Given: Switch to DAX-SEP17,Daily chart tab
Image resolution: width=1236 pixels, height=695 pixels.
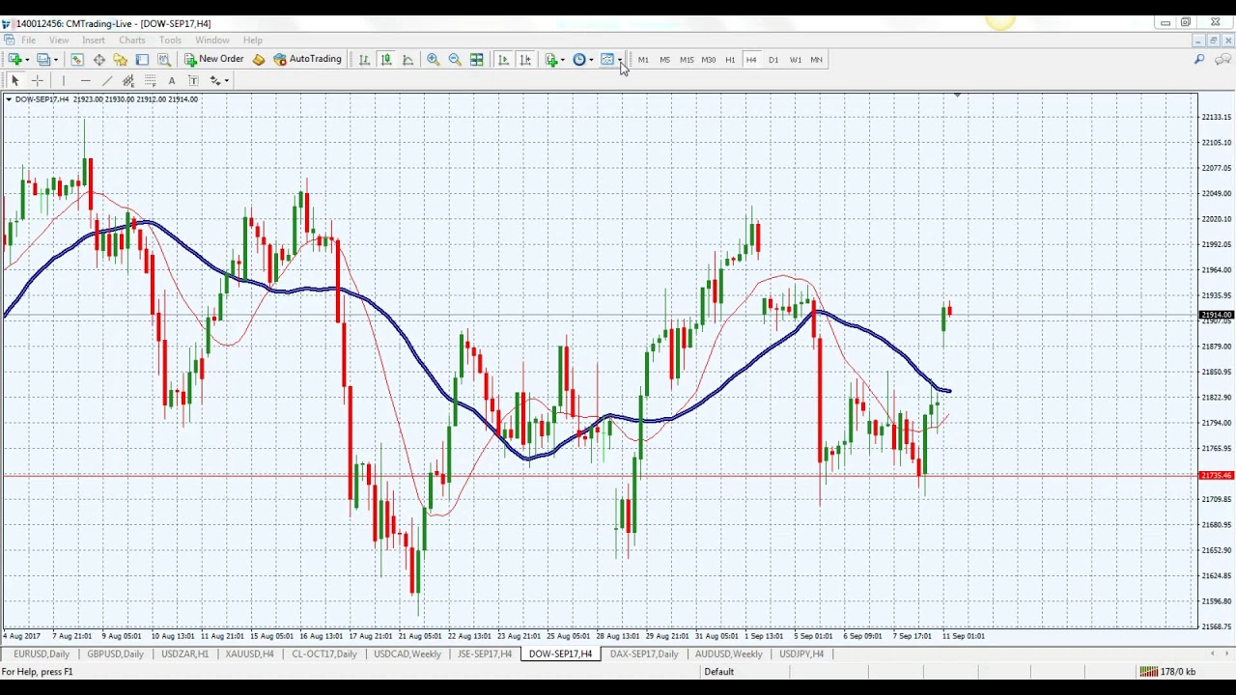Looking at the screenshot, I should pos(644,654).
